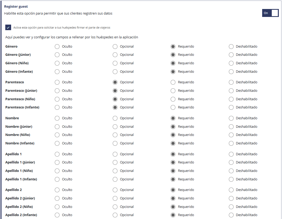The width and height of the screenshot is (282, 219).
Task: Set Género to Opcional
Action: 115,47
